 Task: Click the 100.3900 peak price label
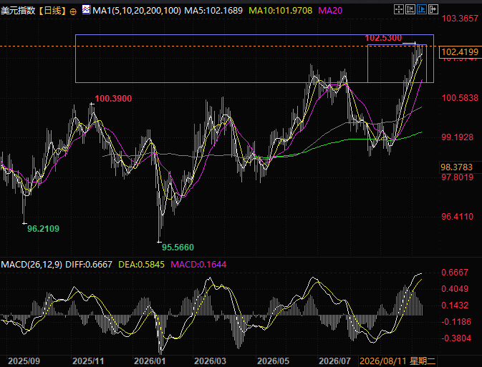click(113, 99)
